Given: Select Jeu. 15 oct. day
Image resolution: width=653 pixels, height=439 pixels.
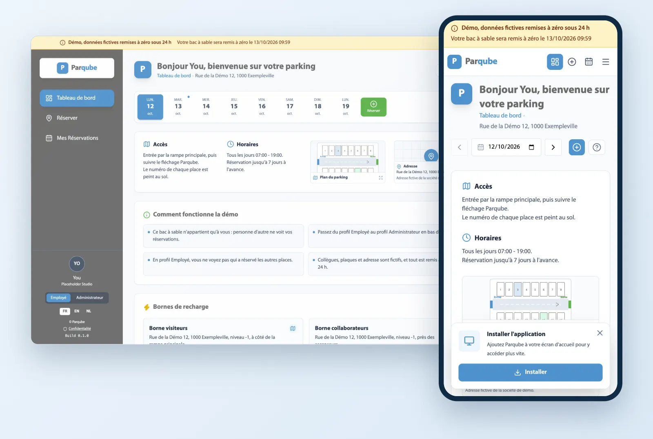Looking at the screenshot, I should (x=234, y=107).
